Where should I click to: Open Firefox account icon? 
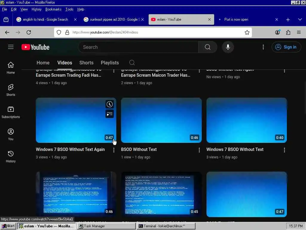coord(277,32)
